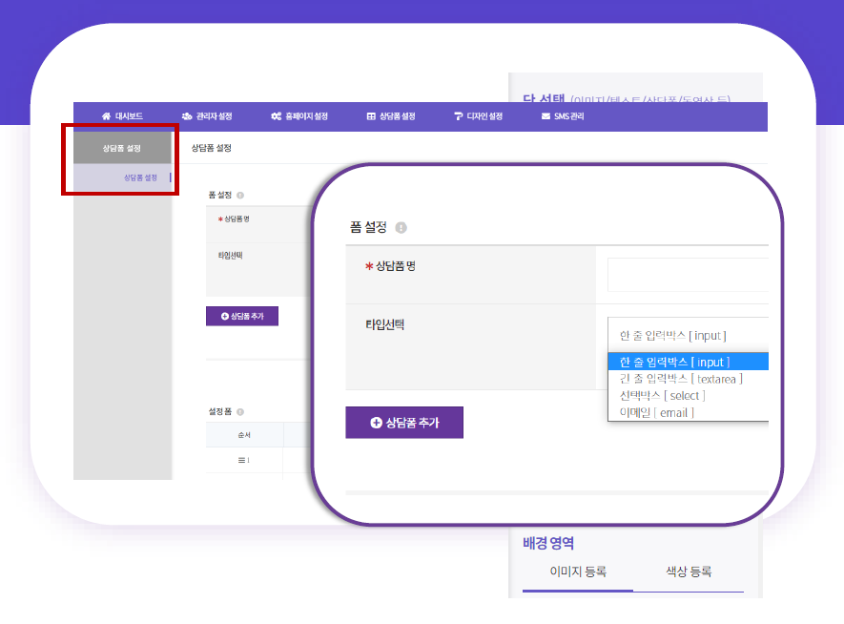Choose 이메일 [ email ] option

(657, 412)
